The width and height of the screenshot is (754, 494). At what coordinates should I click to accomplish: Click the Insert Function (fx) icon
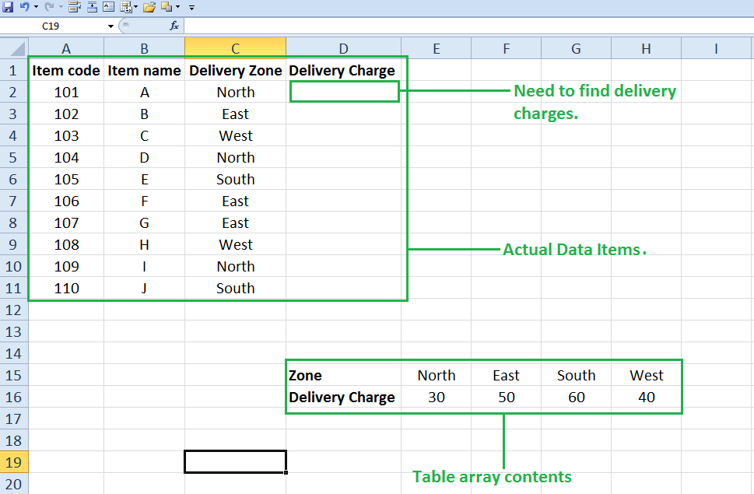tap(174, 24)
